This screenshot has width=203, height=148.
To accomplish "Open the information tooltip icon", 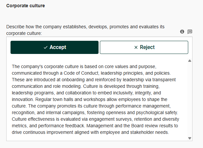I will tap(182, 32).
